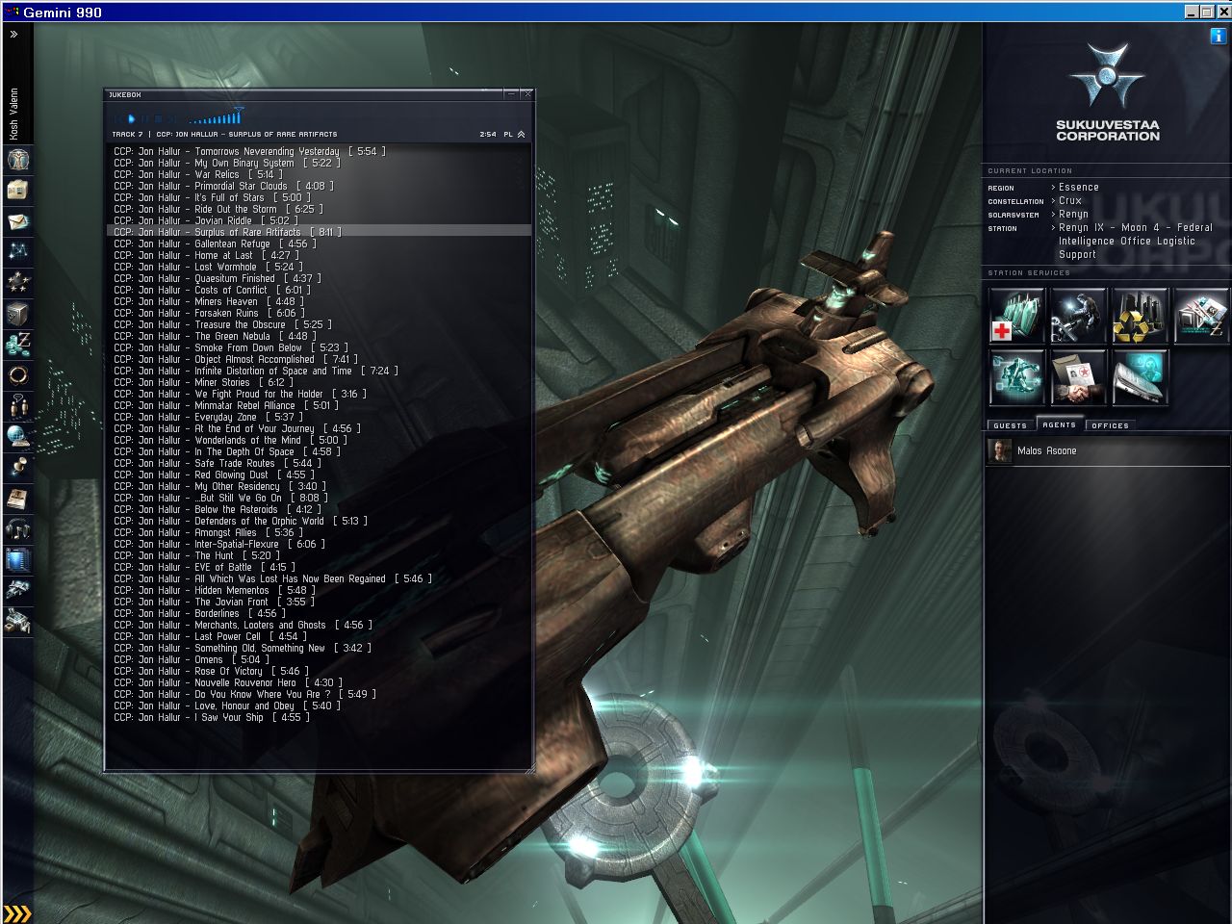Click the Jukebox next track button
The height and width of the screenshot is (924, 1232).
171,118
